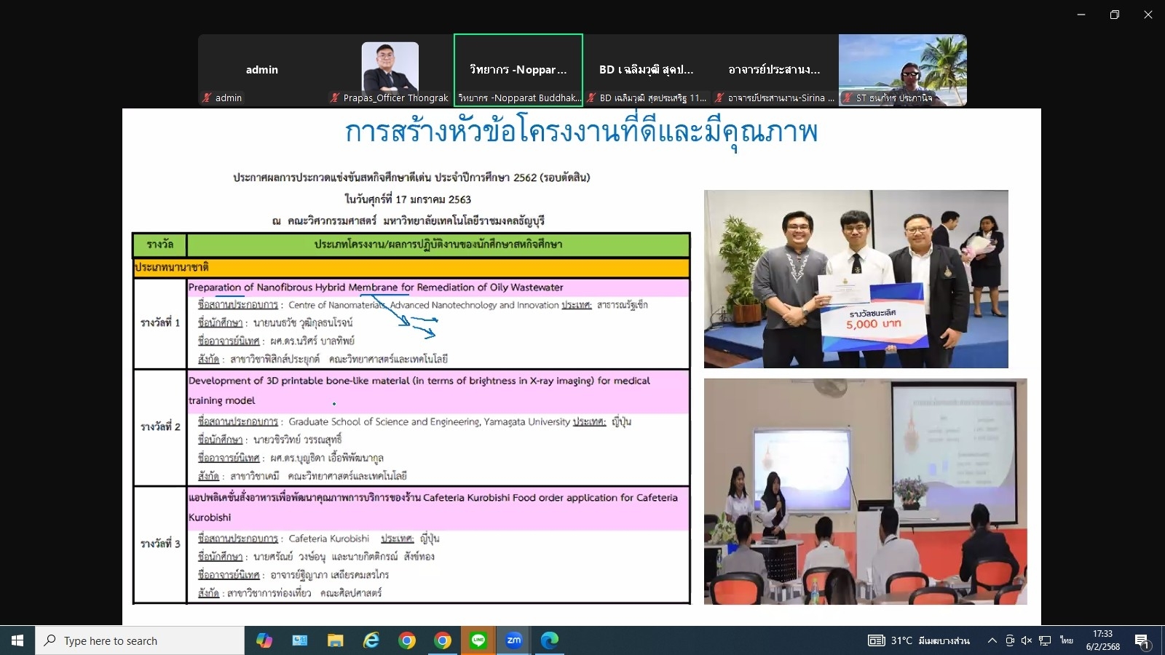Click the 'รางวัลที่ 2' table cell
The width and height of the screenshot is (1165, 655).
(x=160, y=427)
